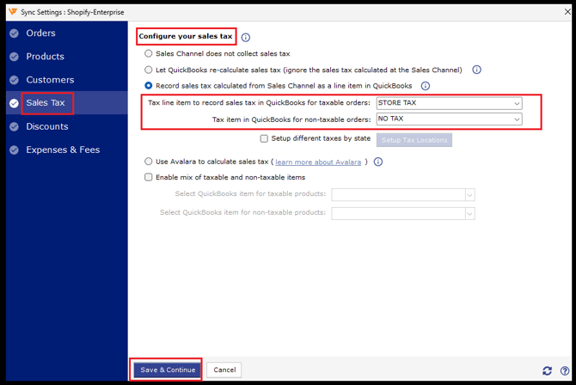The image size is (576, 385).
Task: Select Record sales tax as line item option
Action: pyautogui.click(x=149, y=86)
